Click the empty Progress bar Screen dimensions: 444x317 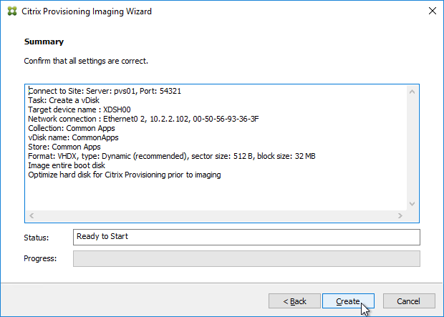(x=246, y=259)
